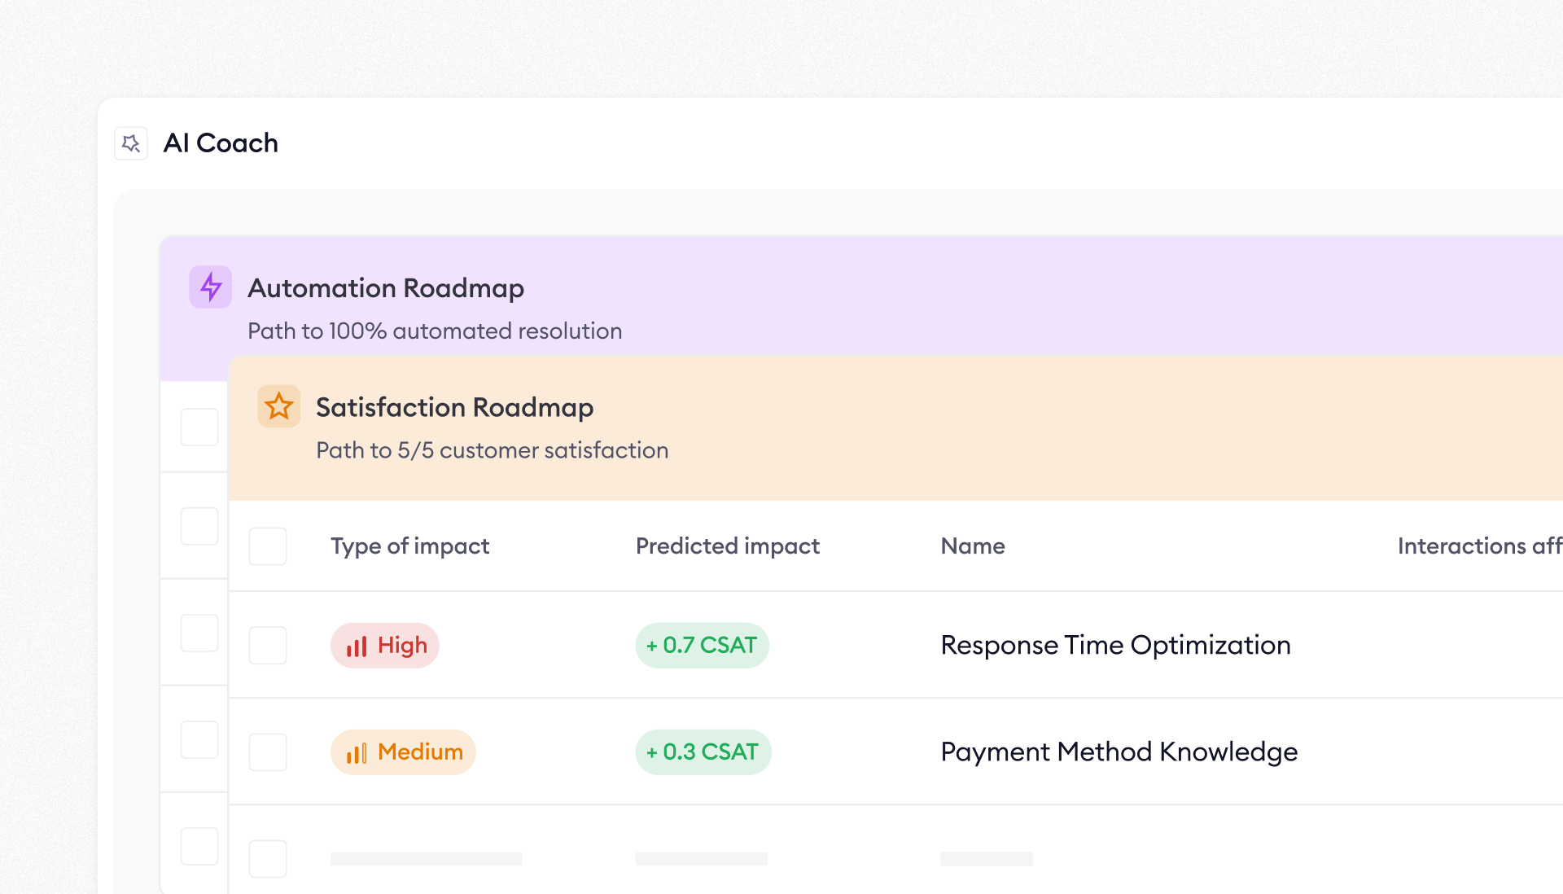Check the Payment Method Knowledge row checkbox
This screenshot has width=1563, height=894.
point(268,752)
